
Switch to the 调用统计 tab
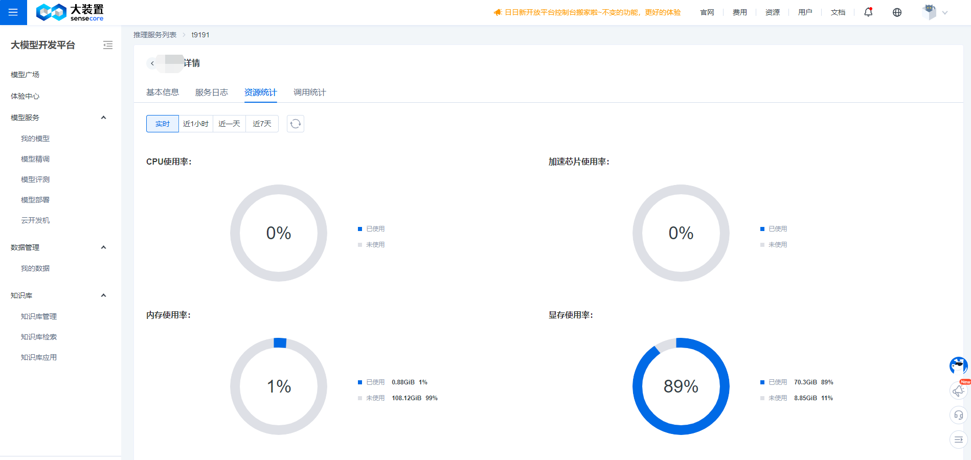pyautogui.click(x=310, y=93)
